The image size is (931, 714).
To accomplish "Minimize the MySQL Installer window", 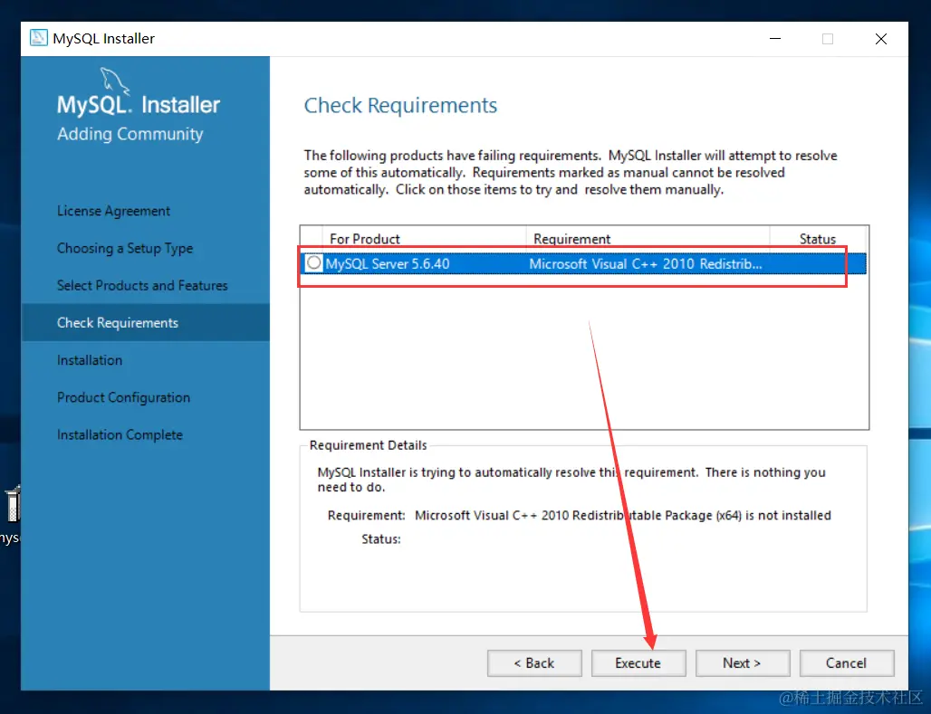I will tap(775, 39).
